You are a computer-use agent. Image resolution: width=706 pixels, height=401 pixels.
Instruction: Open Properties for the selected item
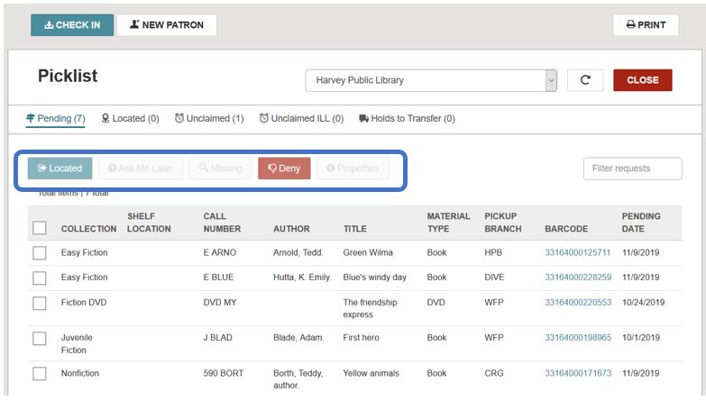353,169
